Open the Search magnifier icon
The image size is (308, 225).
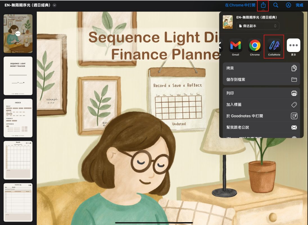click(276, 5)
